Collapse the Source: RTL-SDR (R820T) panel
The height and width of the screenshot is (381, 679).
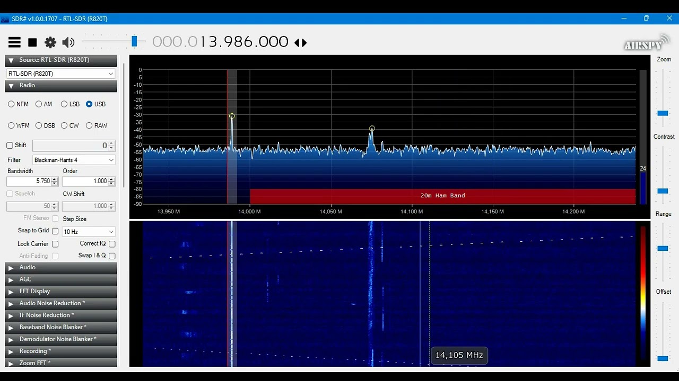pos(61,60)
